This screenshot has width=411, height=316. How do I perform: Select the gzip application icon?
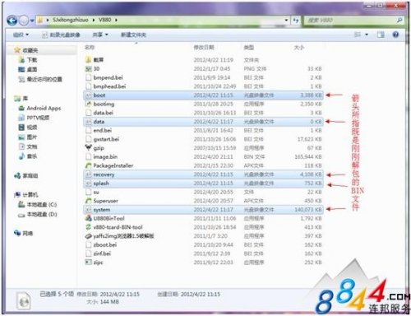click(x=88, y=148)
